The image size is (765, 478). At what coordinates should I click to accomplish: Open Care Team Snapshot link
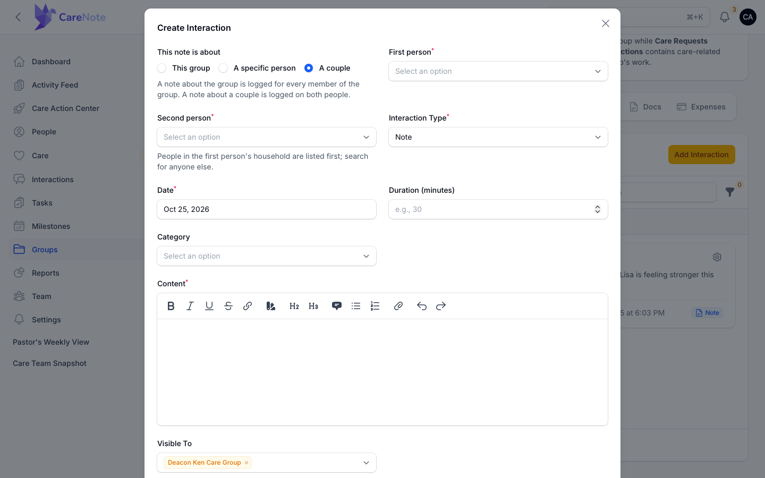tap(49, 363)
